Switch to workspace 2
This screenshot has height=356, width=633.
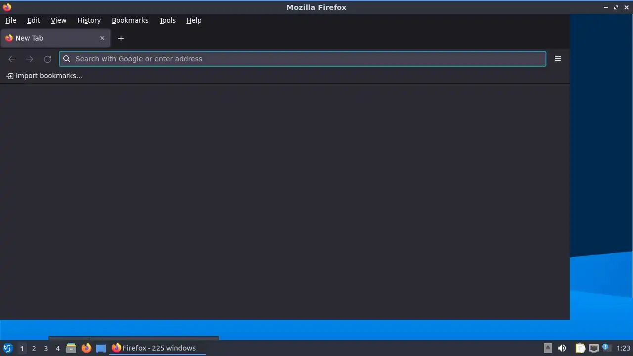(x=34, y=348)
